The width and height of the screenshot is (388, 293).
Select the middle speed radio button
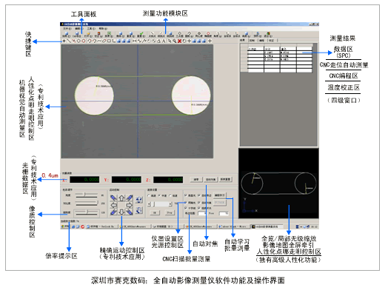(x=159, y=195)
